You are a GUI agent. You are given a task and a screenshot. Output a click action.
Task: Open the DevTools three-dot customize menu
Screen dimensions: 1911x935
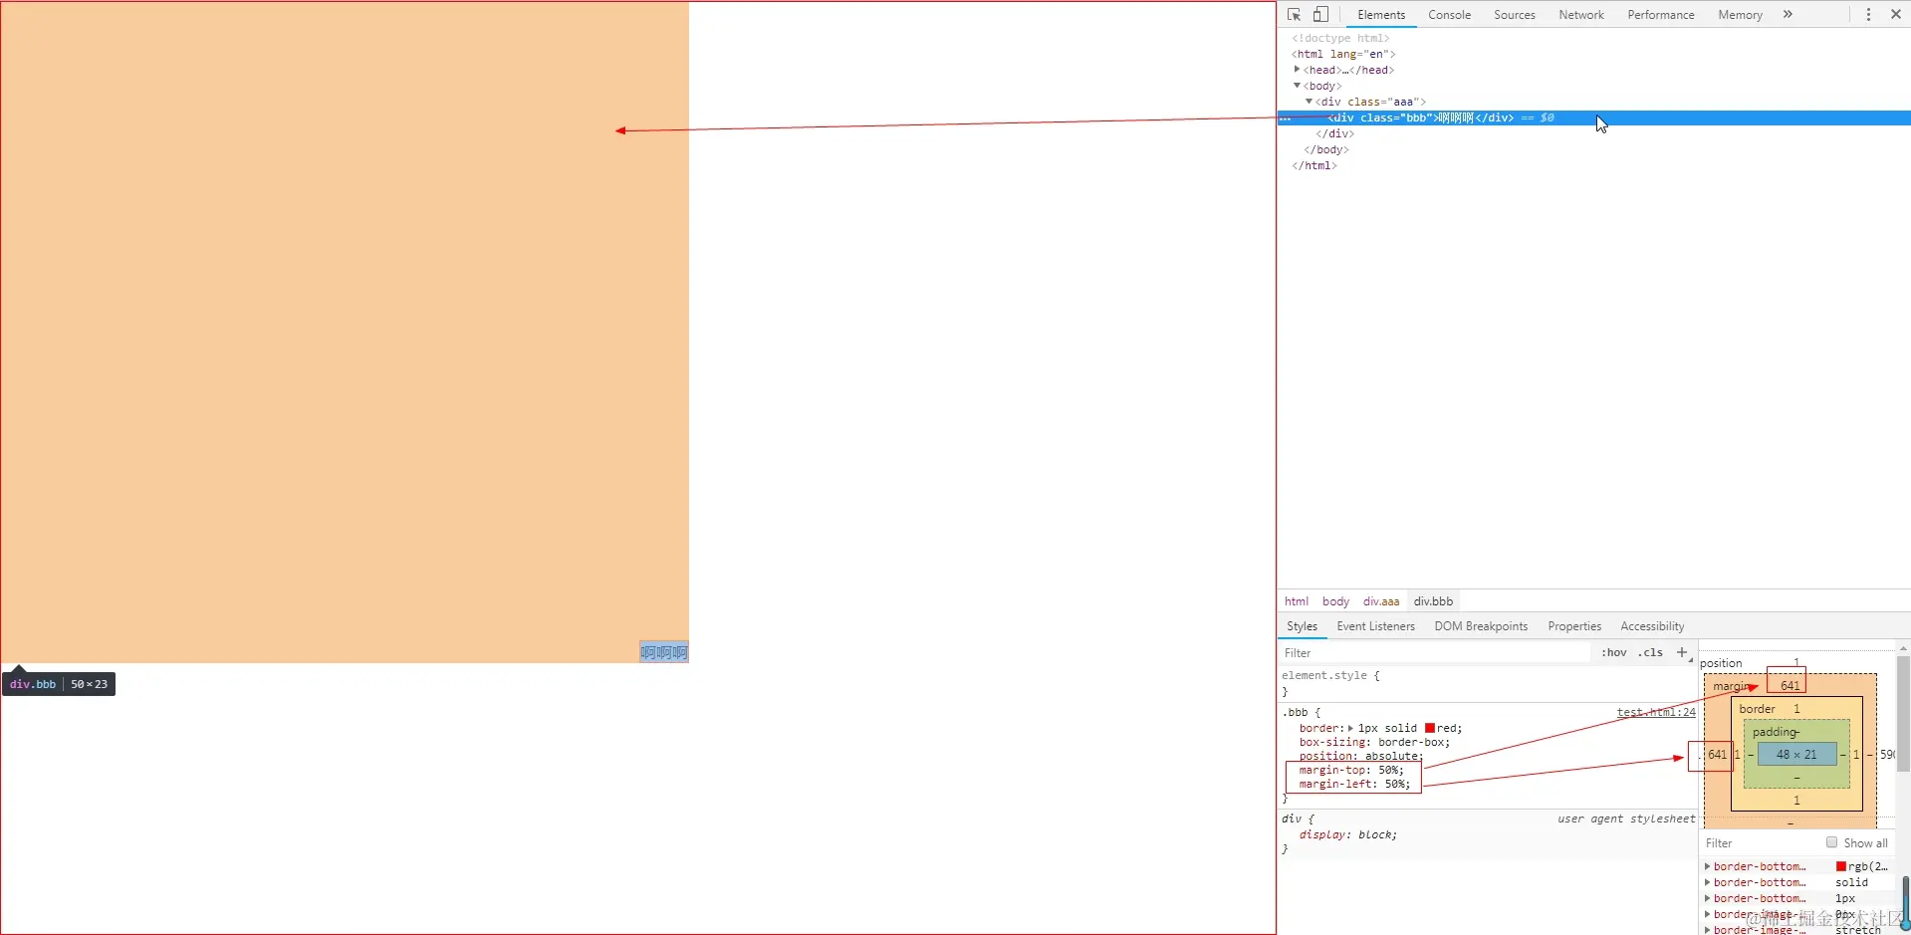click(1867, 14)
